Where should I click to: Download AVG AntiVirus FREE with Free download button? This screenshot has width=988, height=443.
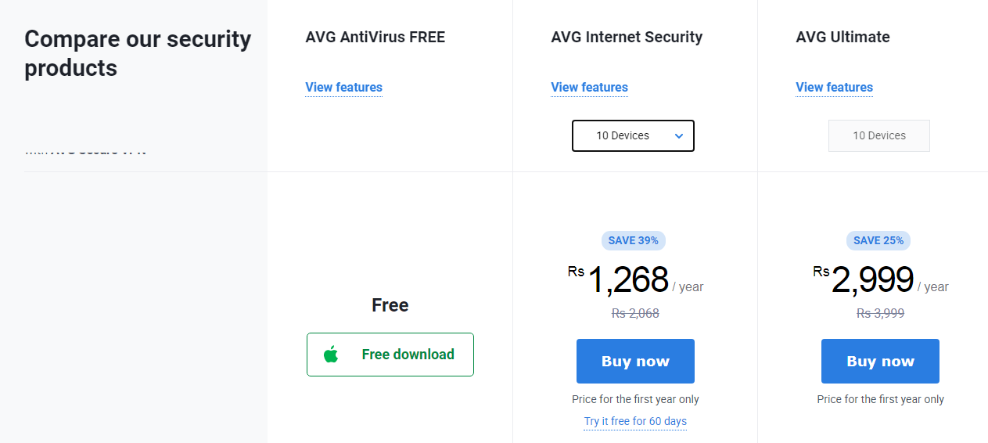pyautogui.click(x=390, y=355)
